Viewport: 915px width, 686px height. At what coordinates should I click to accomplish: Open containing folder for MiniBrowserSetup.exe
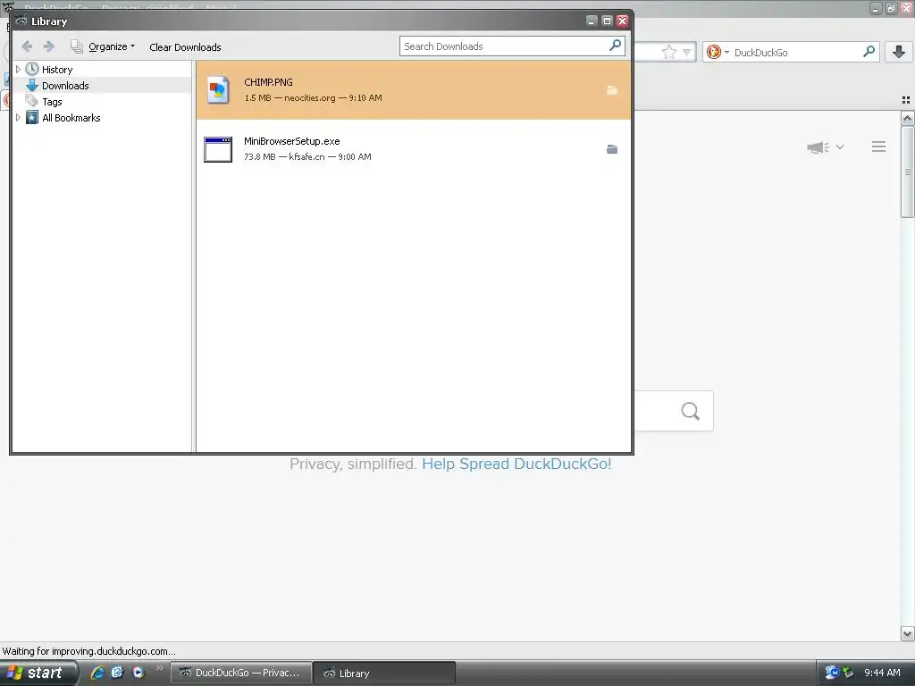pos(611,149)
